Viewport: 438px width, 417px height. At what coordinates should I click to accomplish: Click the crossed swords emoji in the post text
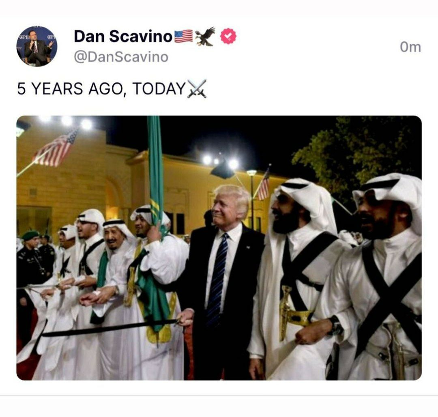click(197, 89)
